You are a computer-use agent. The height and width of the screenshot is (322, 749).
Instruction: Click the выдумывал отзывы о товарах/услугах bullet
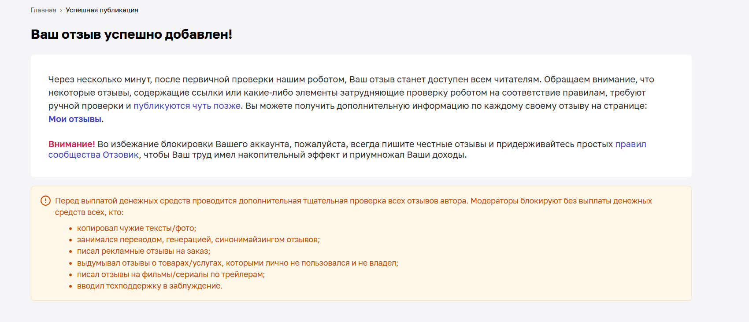click(237, 263)
